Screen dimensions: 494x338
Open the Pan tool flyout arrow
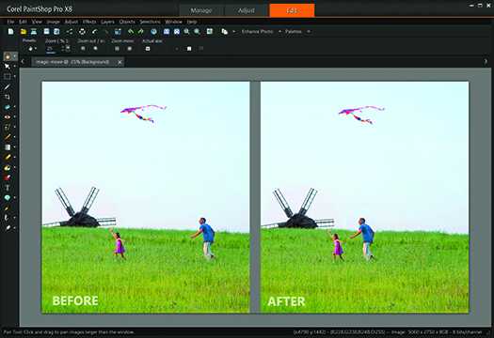click(14, 56)
